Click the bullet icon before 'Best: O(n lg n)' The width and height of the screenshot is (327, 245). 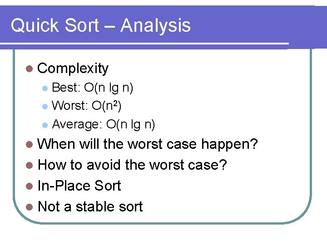[44, 88]
